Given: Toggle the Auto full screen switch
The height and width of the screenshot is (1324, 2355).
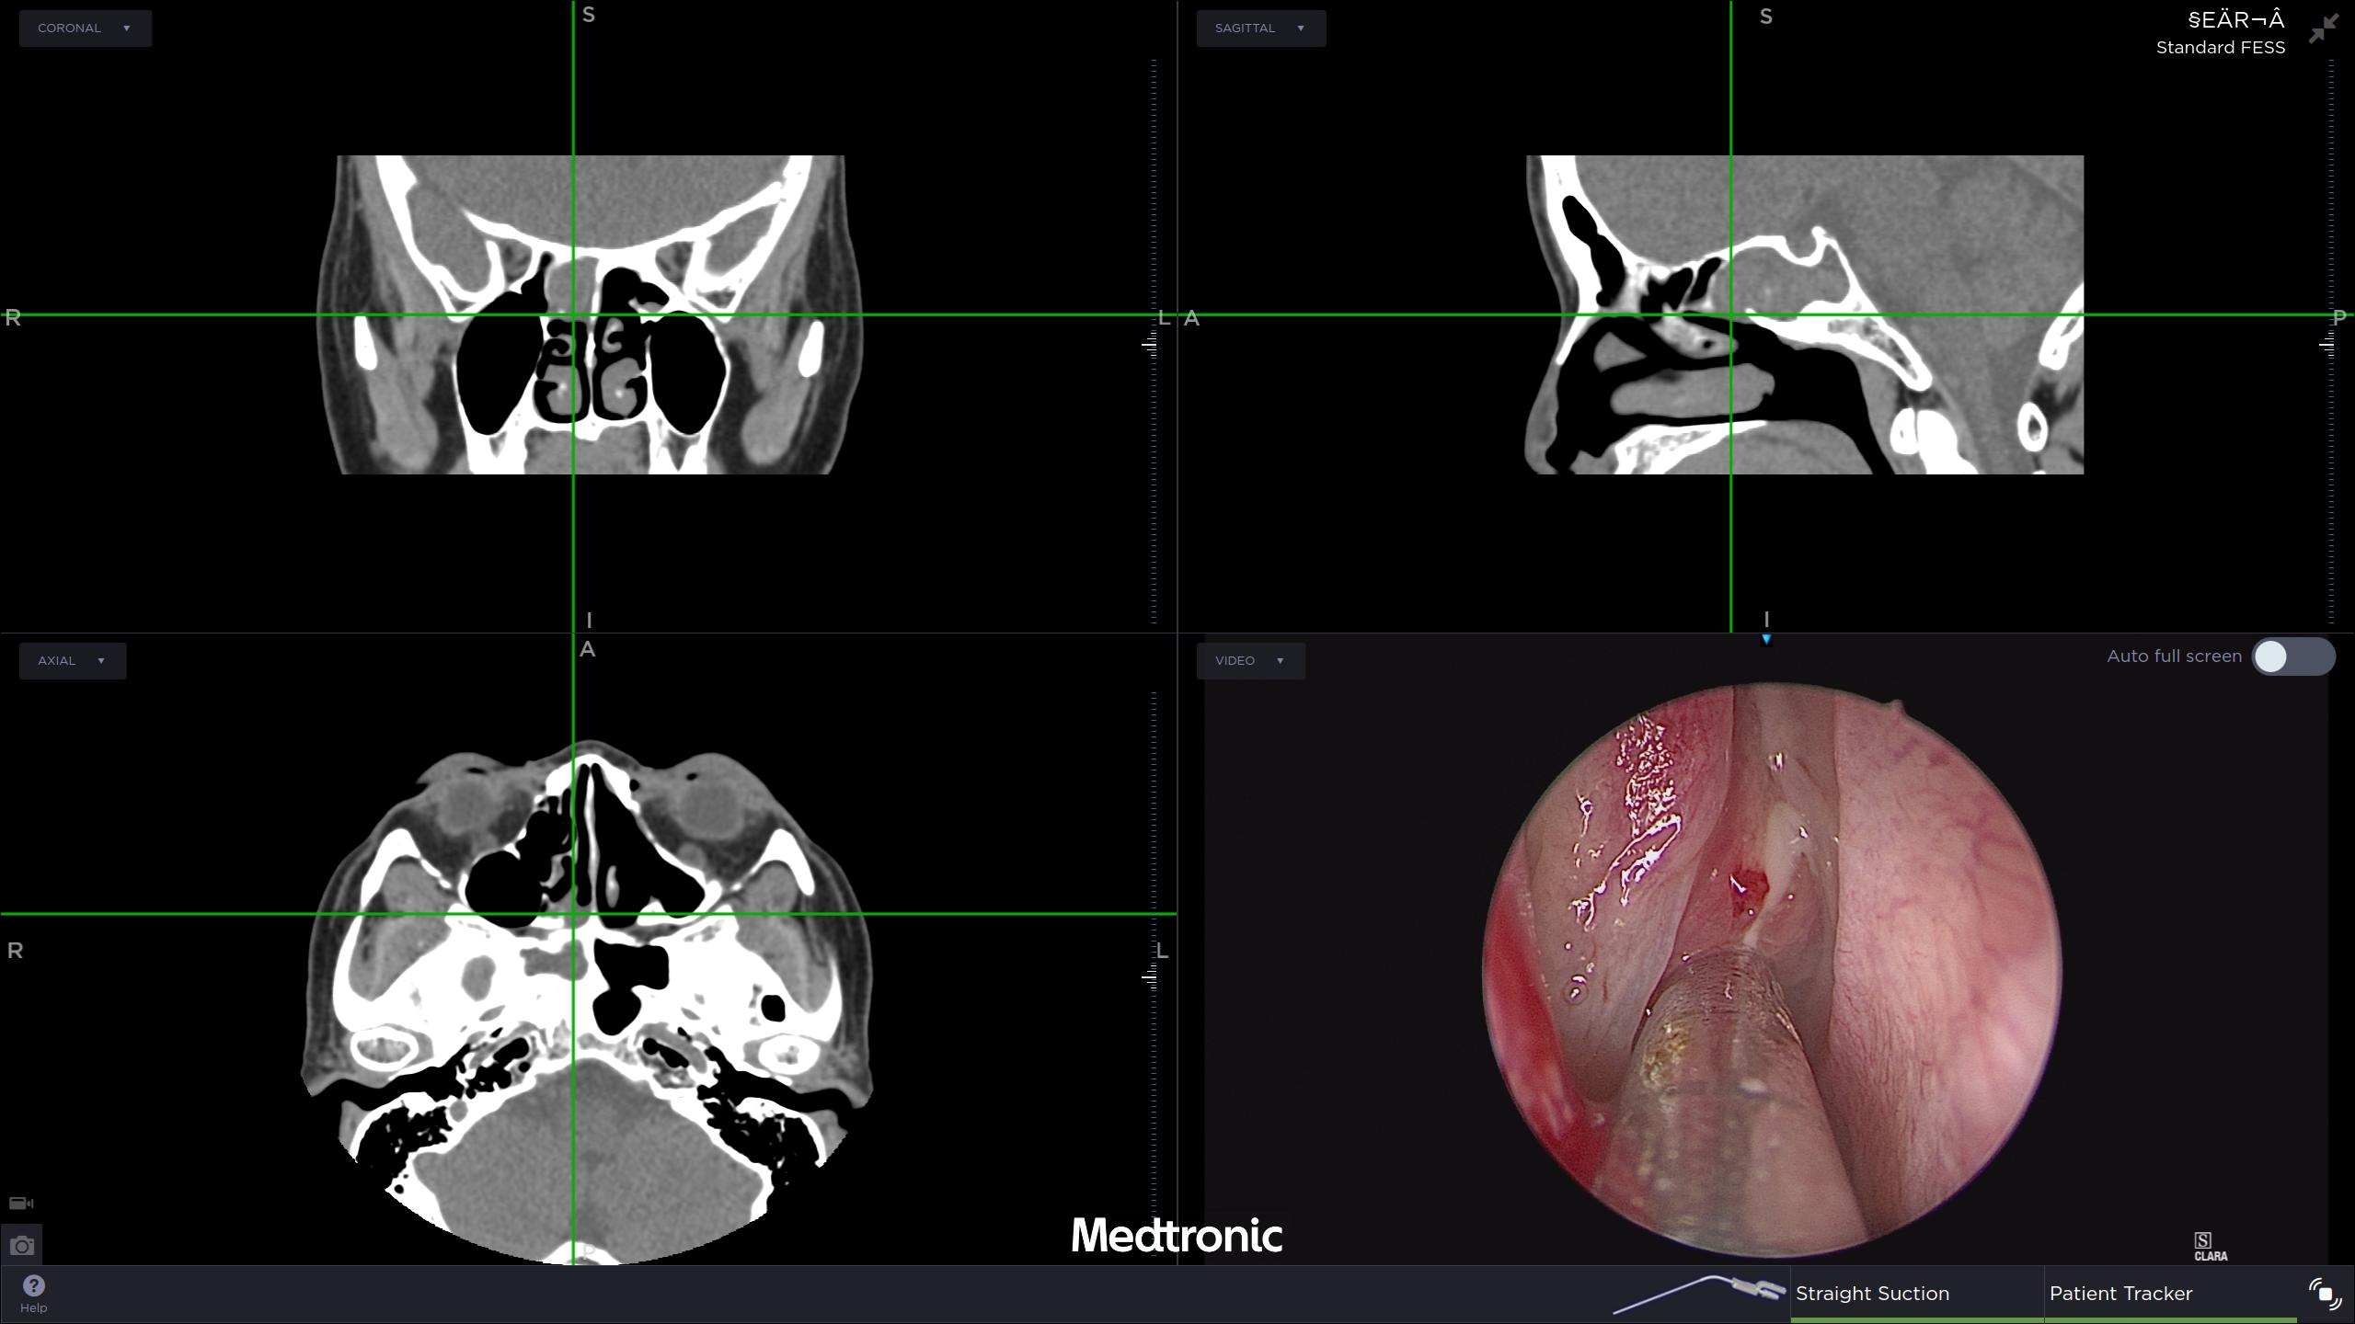Looking at the screenshot, I should 2292,656.
